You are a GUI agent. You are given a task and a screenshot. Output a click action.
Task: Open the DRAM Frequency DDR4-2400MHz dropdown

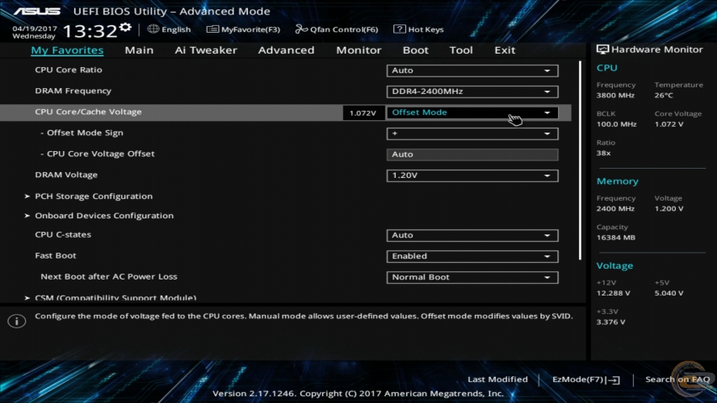[x=472, y=92]
